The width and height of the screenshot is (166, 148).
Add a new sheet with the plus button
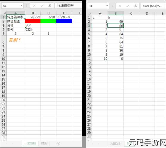tap(58, 144)
